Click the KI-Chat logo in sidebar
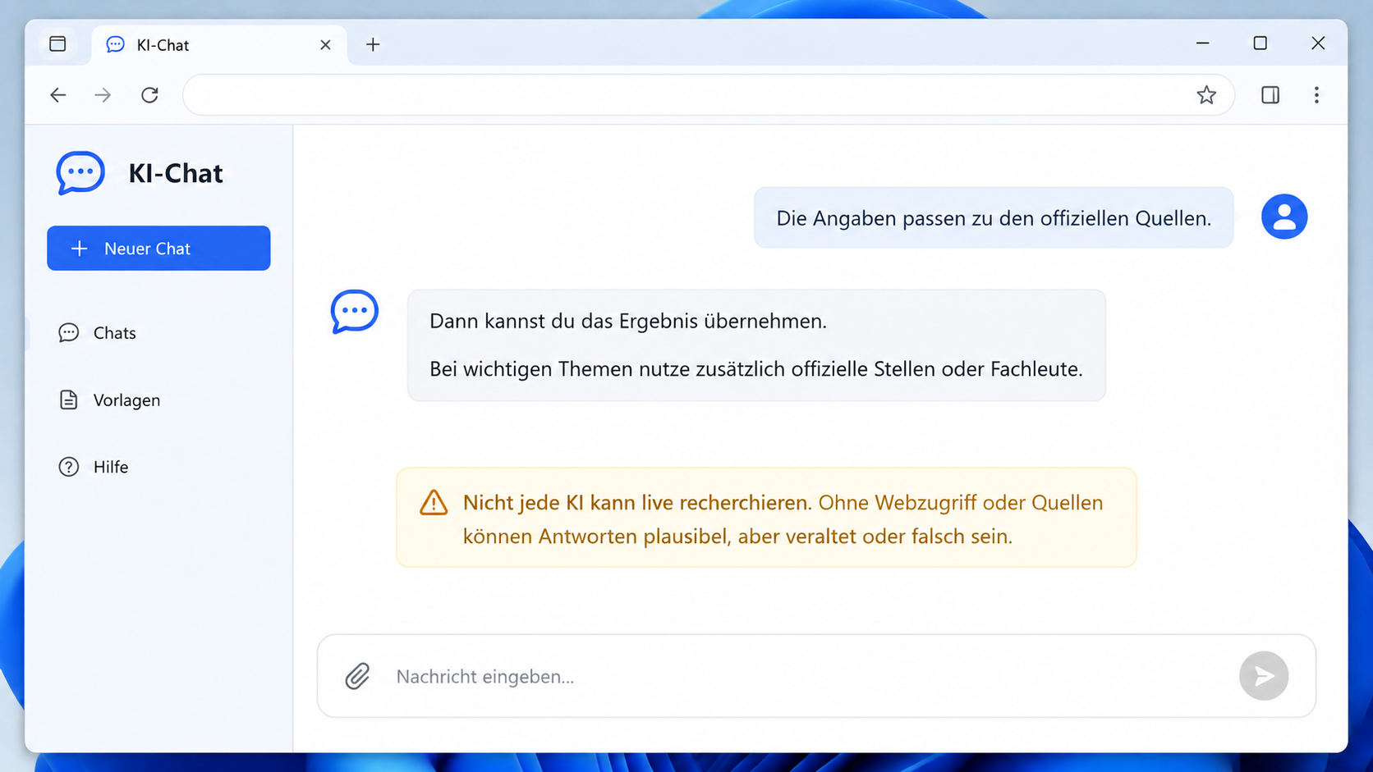 click(x=80, y=173)
